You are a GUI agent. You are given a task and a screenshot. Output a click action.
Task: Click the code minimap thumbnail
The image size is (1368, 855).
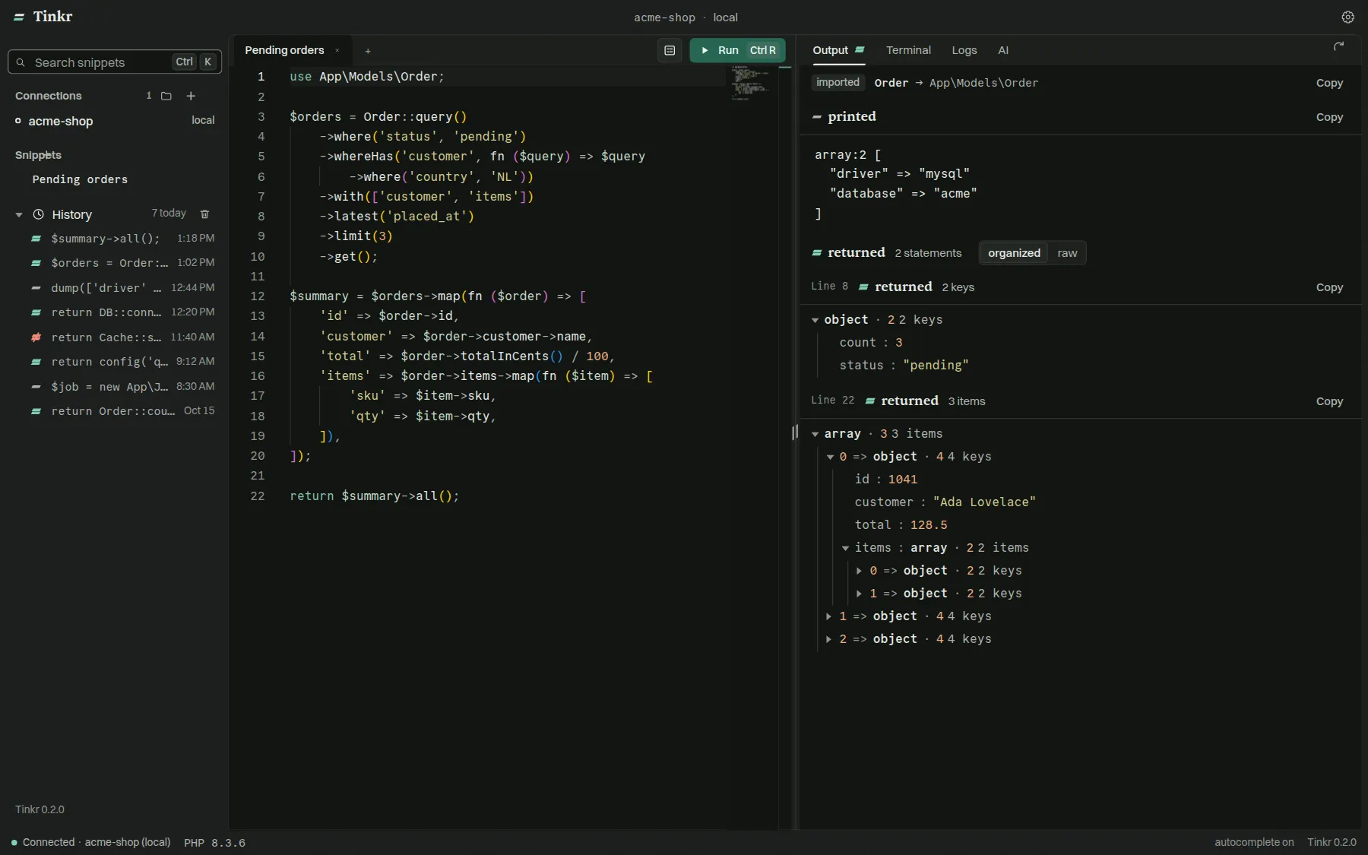(x=750, y=83)
